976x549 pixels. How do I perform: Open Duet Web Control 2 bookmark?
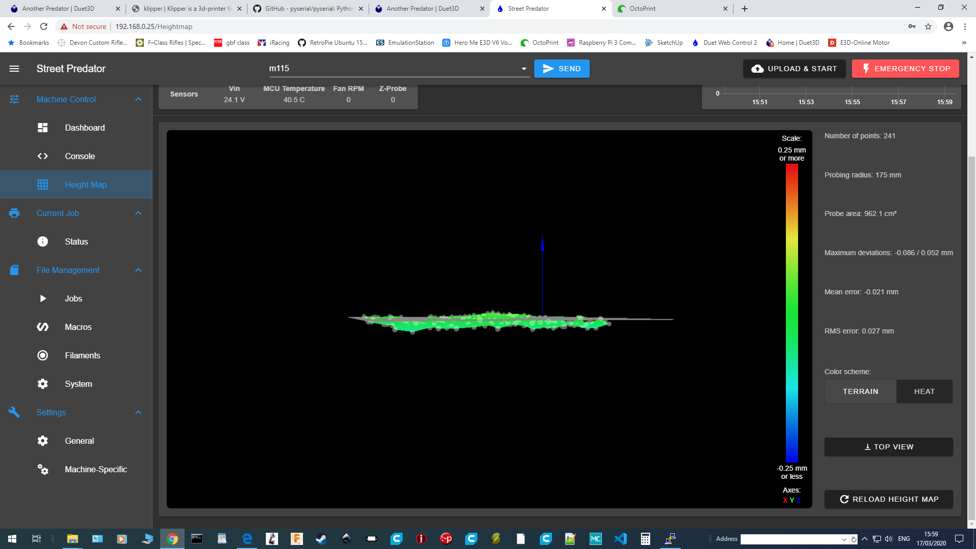coord(724,43)
